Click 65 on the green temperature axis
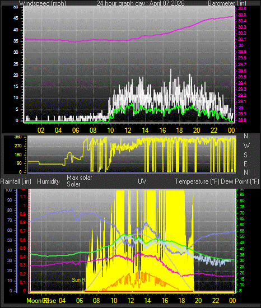The image size is (261, 308). (x=242, y=218)
